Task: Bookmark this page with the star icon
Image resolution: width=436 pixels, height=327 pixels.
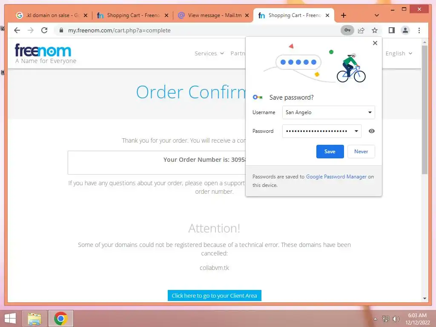Action: 375,30
